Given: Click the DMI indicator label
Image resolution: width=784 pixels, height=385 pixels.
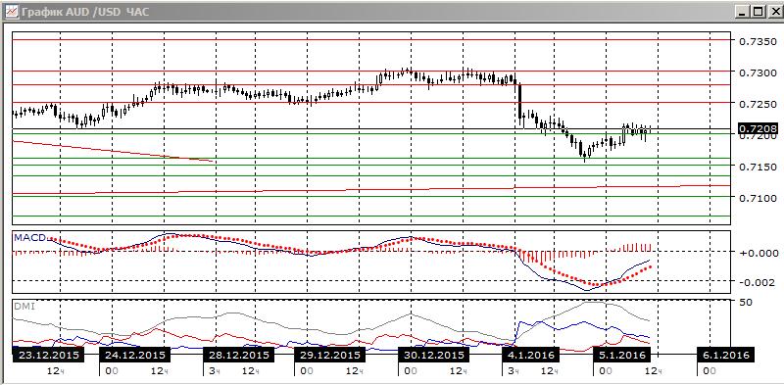Looking at the screenshot, I should 24,306.
